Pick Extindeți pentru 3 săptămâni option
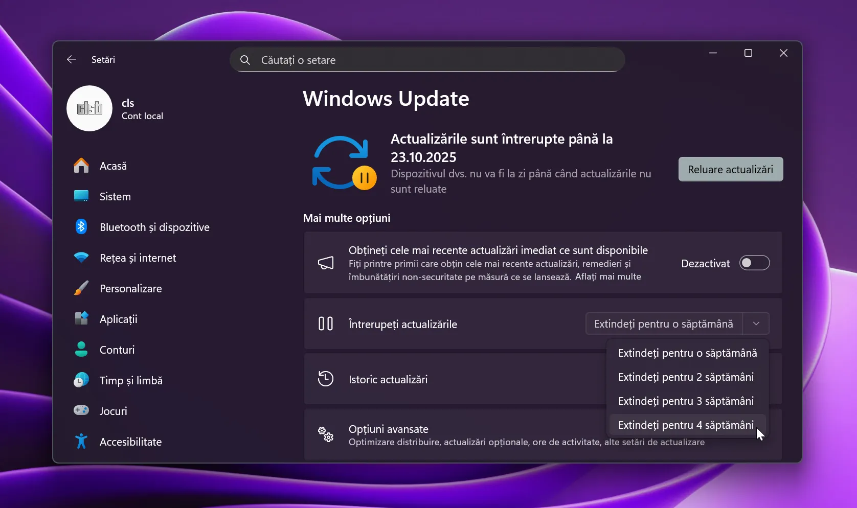The height and width of the screenshot is (508, 857). click(686, 401)
